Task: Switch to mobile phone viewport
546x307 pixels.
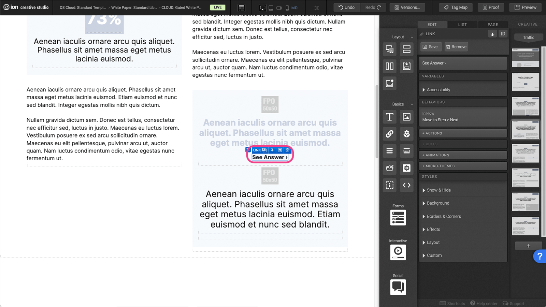Action: 287,8
